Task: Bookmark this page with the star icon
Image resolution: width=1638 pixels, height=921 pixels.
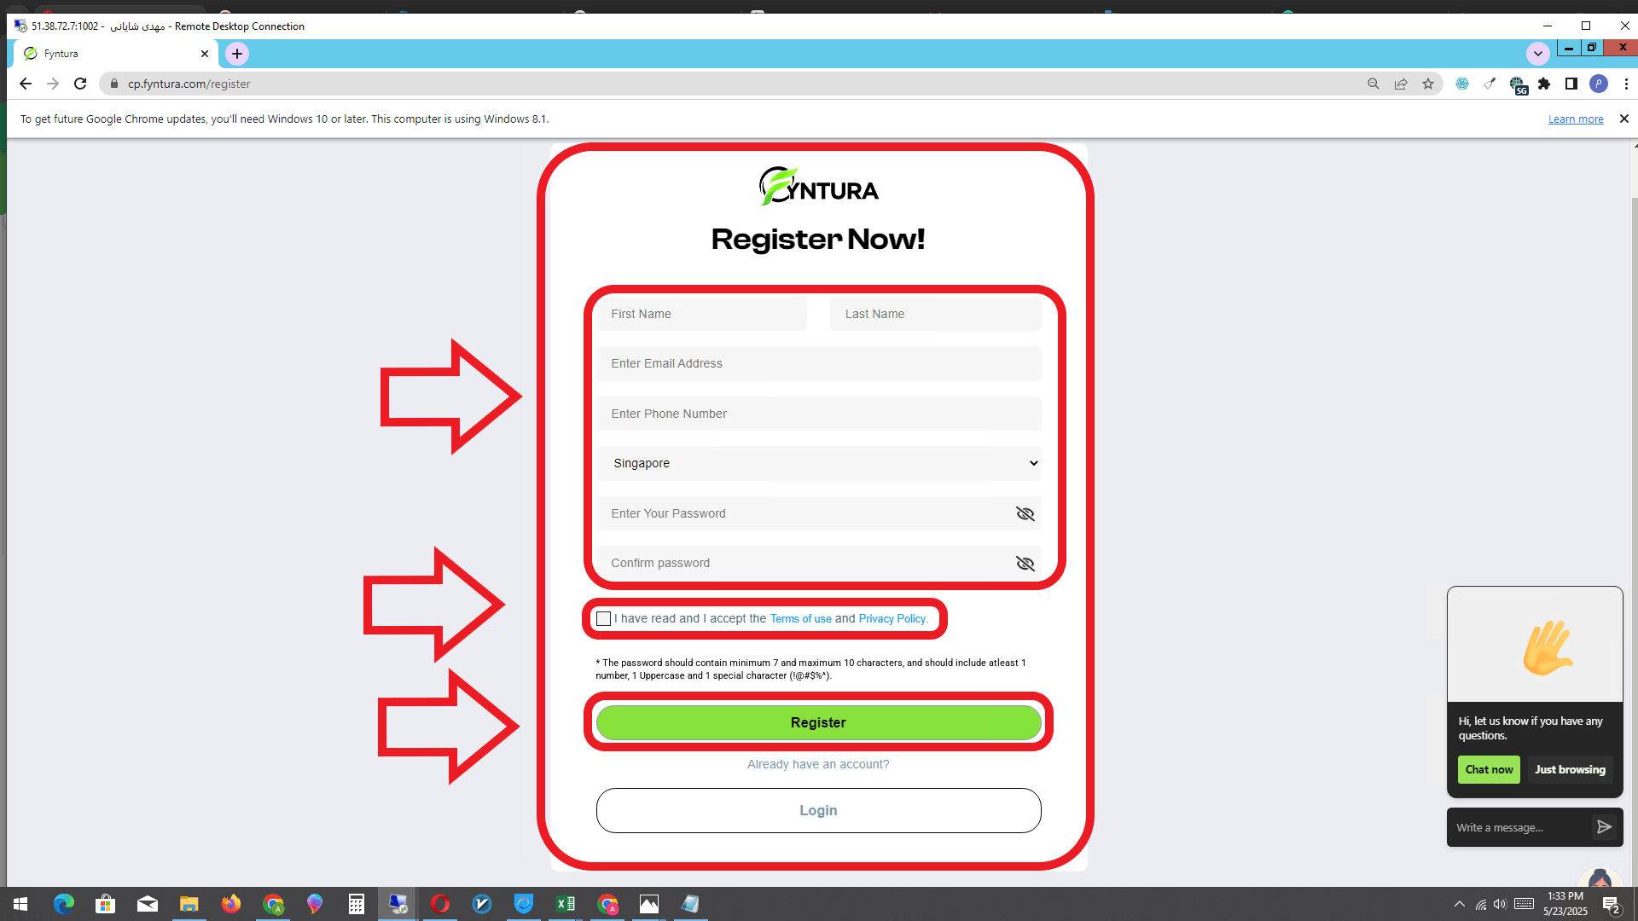Action: click(x=1428, y=84)
